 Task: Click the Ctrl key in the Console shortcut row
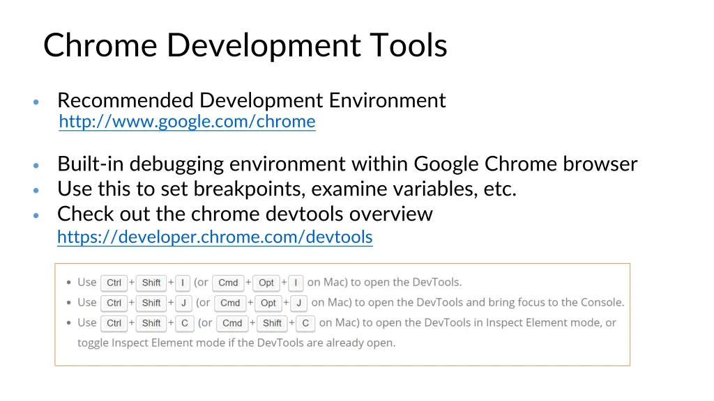(114, 303)
